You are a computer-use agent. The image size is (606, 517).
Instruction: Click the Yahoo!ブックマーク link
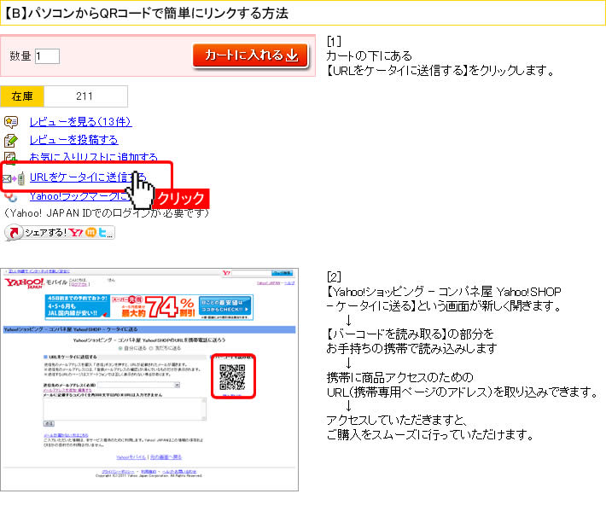[78, 196]
